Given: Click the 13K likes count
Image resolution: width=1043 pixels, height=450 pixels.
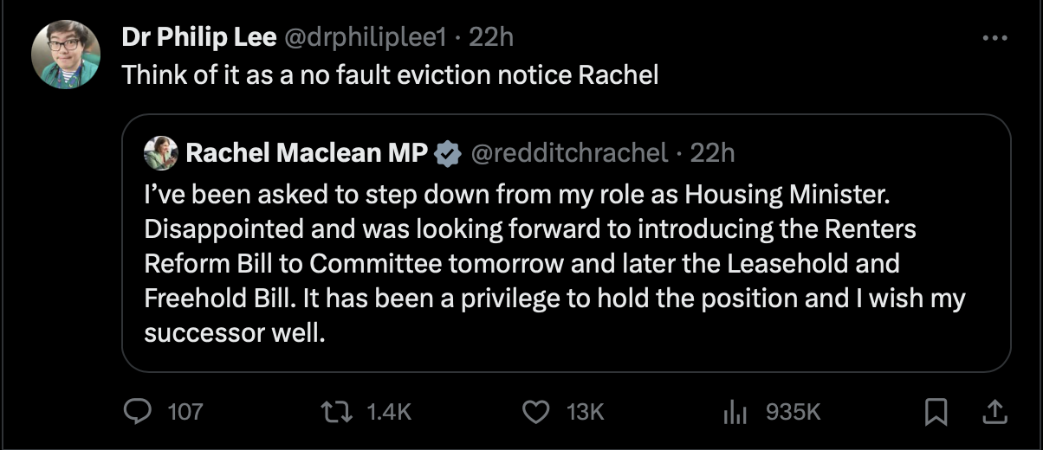Looking at the screenshot, I should (x=585, y=412).
